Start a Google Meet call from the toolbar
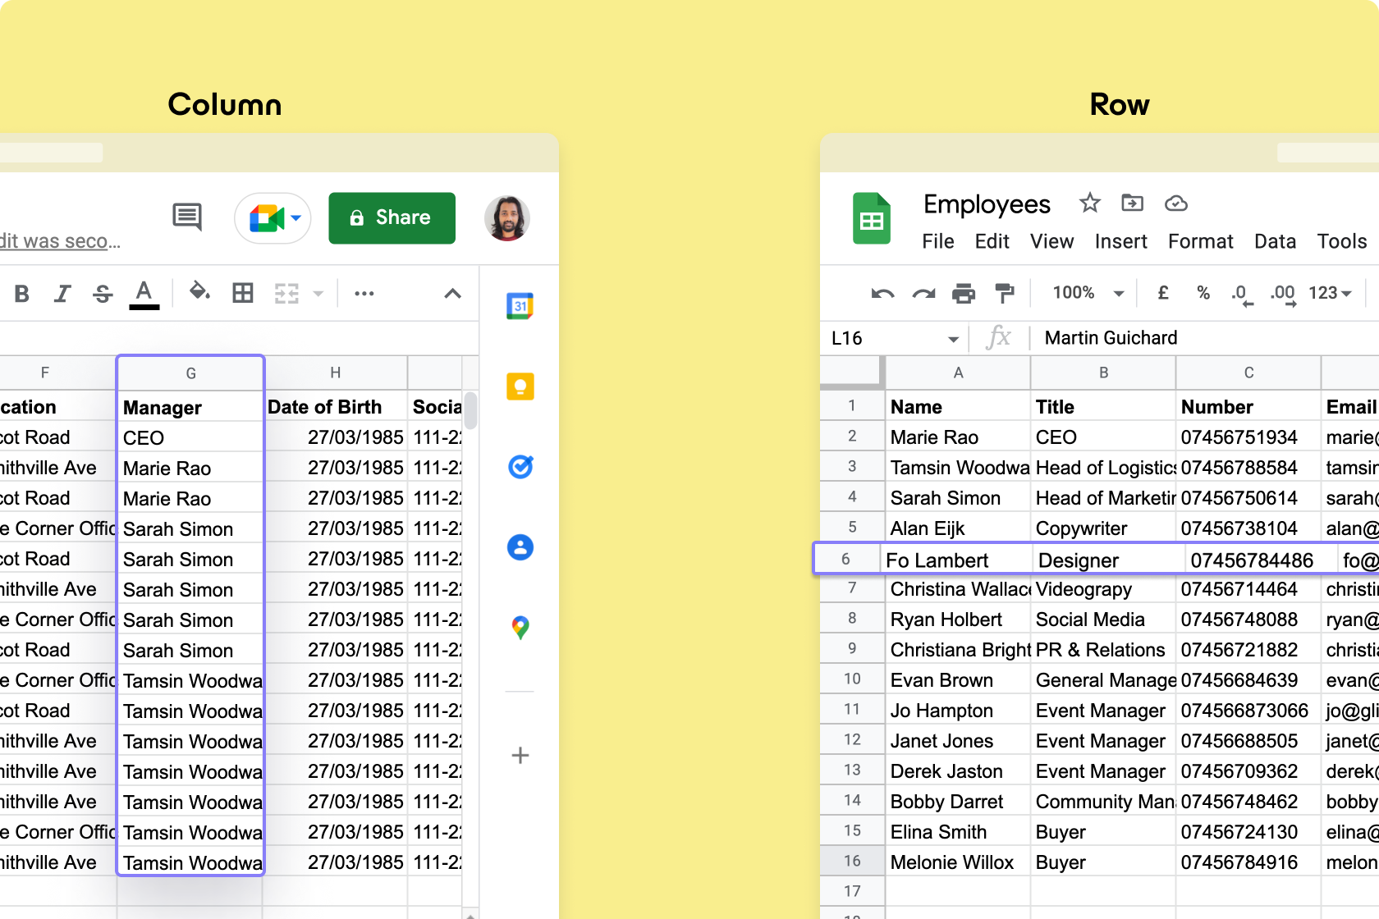Viewport: 1379px width, 919px height. tap(265, 217)
